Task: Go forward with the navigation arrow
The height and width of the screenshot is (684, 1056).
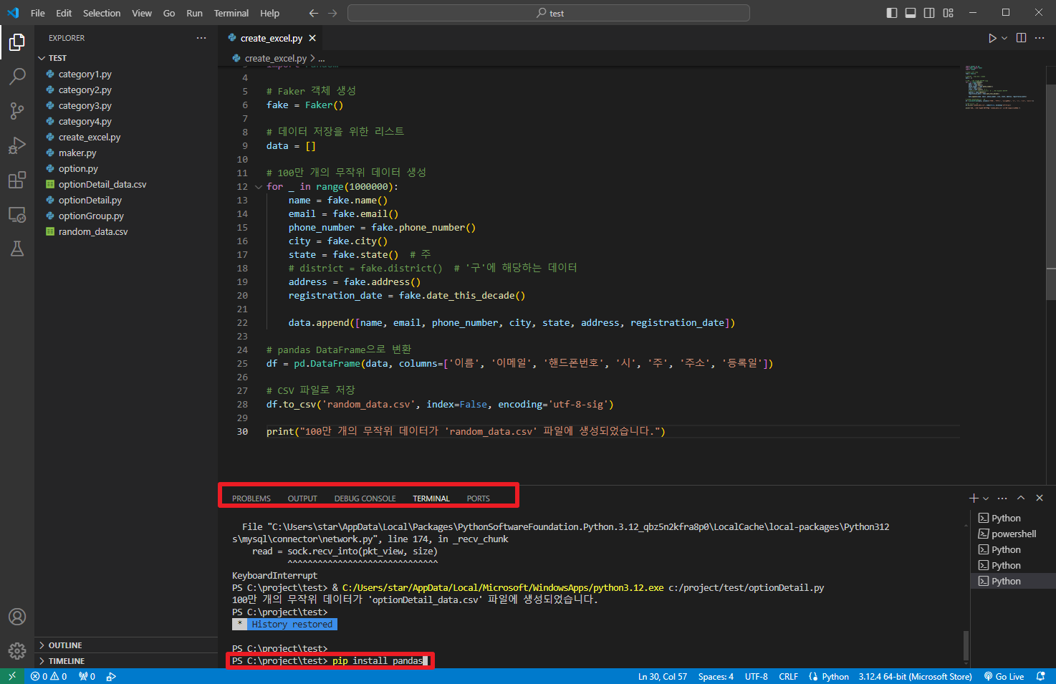Action: click(332, 13)
